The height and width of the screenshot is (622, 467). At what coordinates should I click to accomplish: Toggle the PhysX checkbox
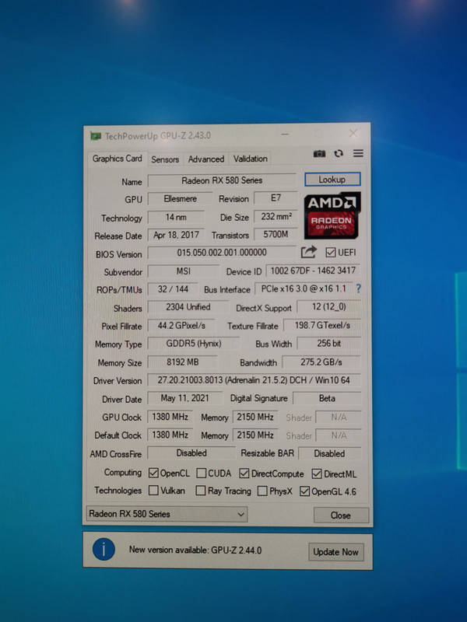click(x=262, y=491)
